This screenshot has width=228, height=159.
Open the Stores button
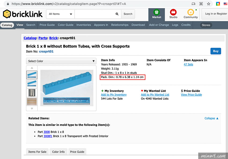pos(206,25)
